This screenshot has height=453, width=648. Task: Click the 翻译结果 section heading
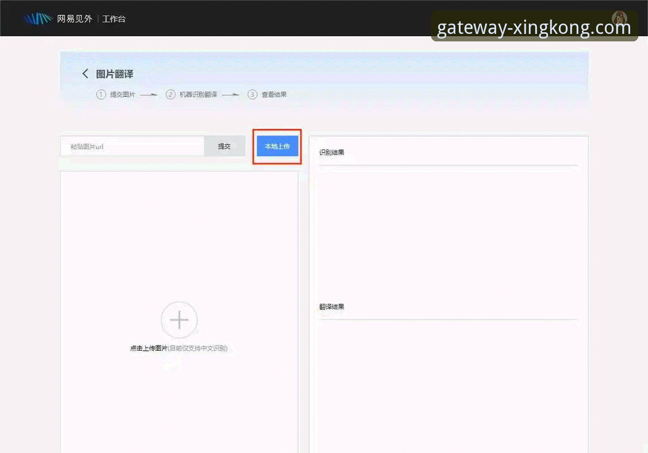[331, 306]
